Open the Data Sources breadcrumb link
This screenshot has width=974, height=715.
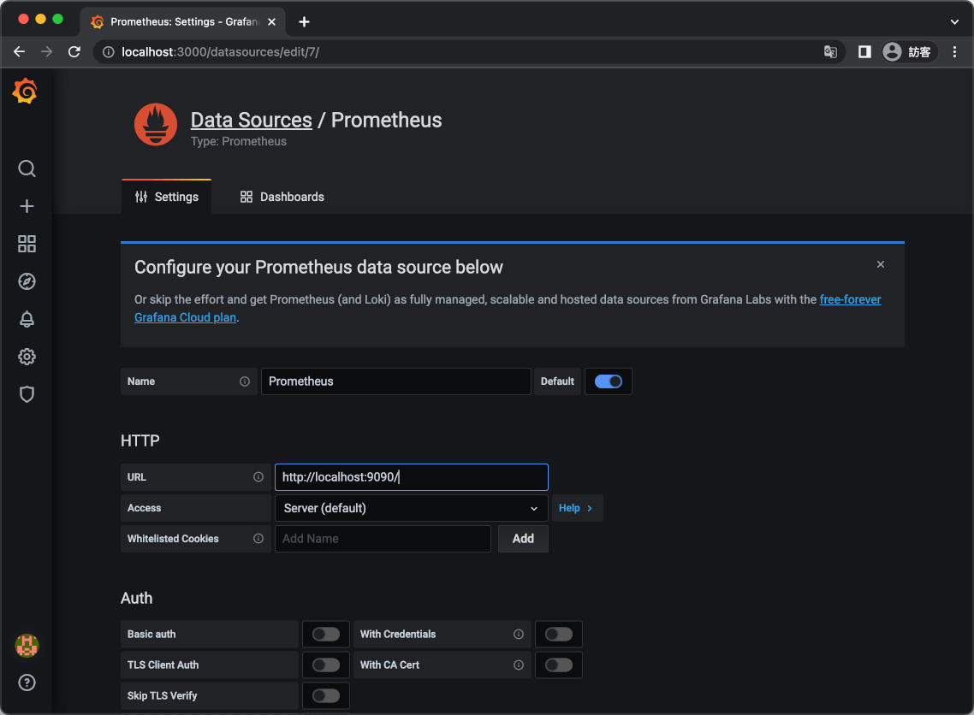coord(251,120)
